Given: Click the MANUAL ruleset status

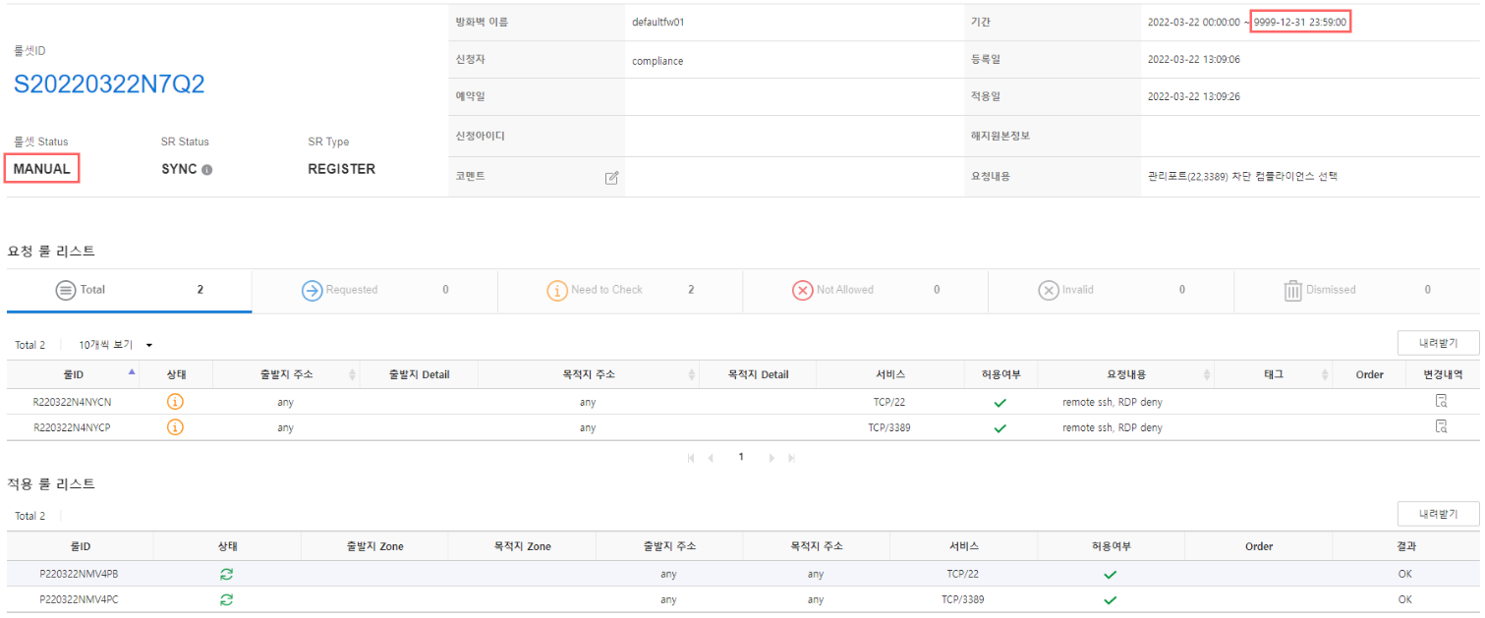Looking at the screenshot, I should [x=42, y=169].
